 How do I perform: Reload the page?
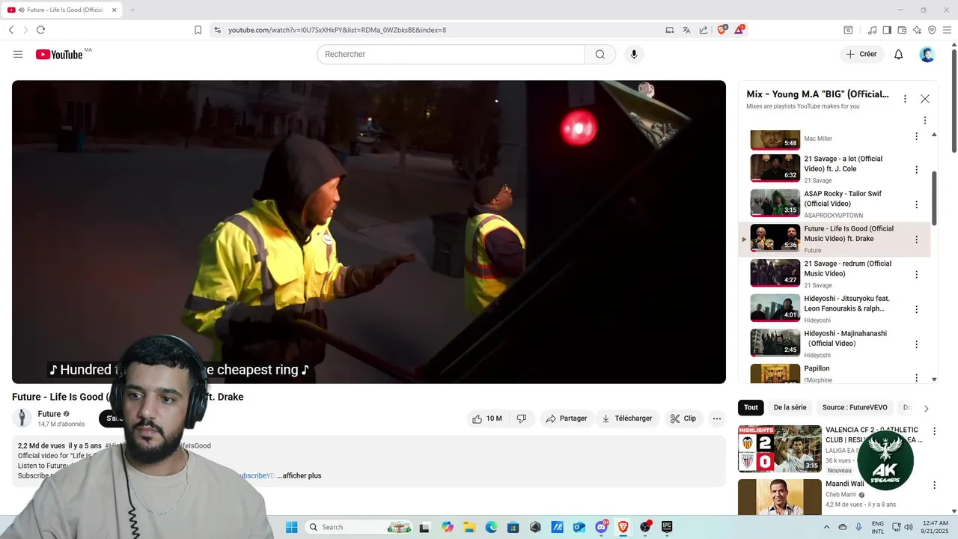pyautogui.click(x=40, y=30)
